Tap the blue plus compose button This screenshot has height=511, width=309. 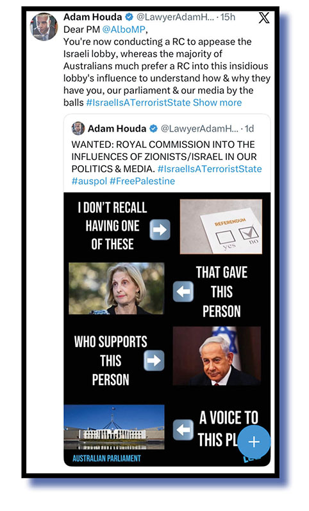tap(254, 442)
